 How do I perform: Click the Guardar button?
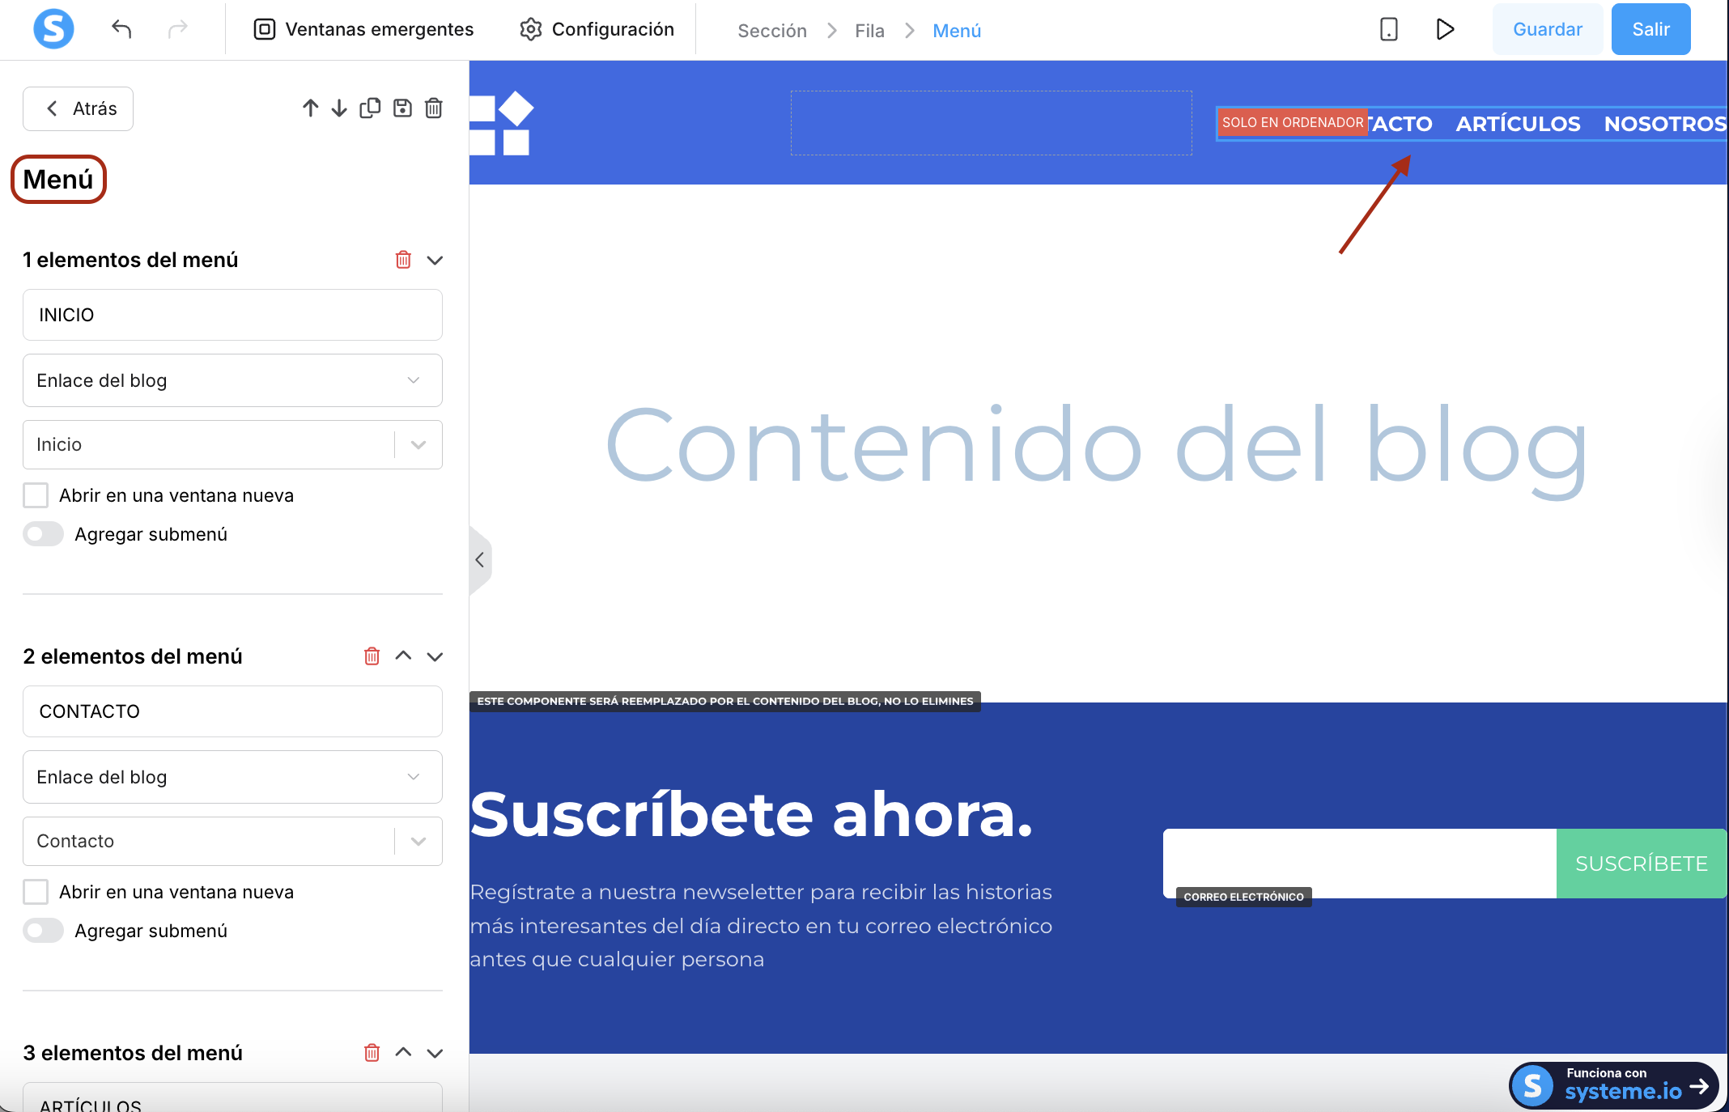1547,30
